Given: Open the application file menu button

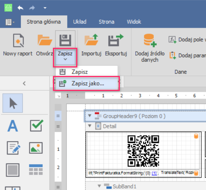Looking at the screenshot, I should pyautogui.click(x=10, y=22).
